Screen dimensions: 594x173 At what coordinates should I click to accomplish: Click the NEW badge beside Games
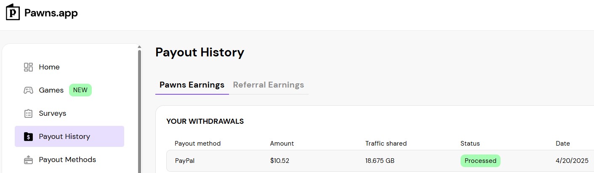(80, 90)
